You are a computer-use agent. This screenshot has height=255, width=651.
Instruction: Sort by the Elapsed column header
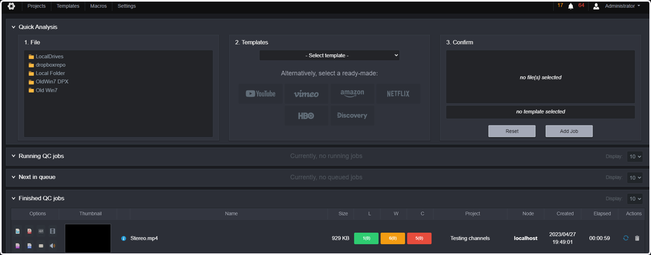coord(602,214)
